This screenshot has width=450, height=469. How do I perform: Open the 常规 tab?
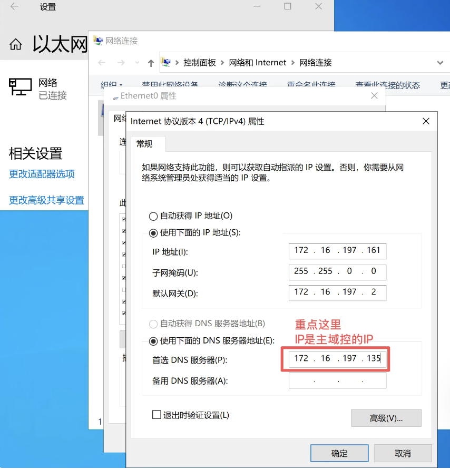point(144,144)
